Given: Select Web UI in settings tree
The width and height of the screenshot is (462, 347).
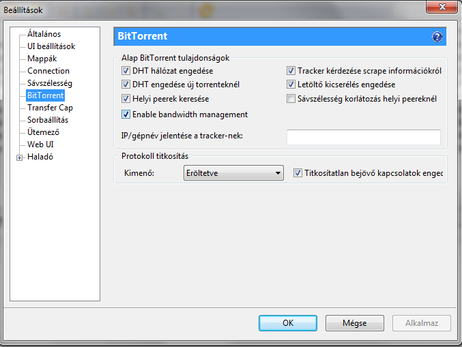Looking at the screenshot, I should click(x=40, y=145).
